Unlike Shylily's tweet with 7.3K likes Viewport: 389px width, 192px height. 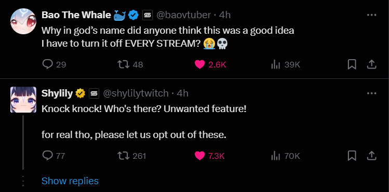210,156
